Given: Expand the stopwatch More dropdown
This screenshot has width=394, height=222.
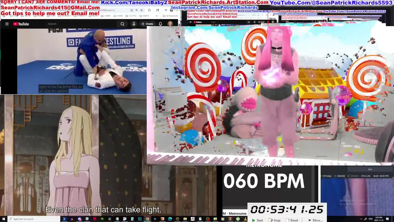Looking at the screenshot, I should coord(315,220).
